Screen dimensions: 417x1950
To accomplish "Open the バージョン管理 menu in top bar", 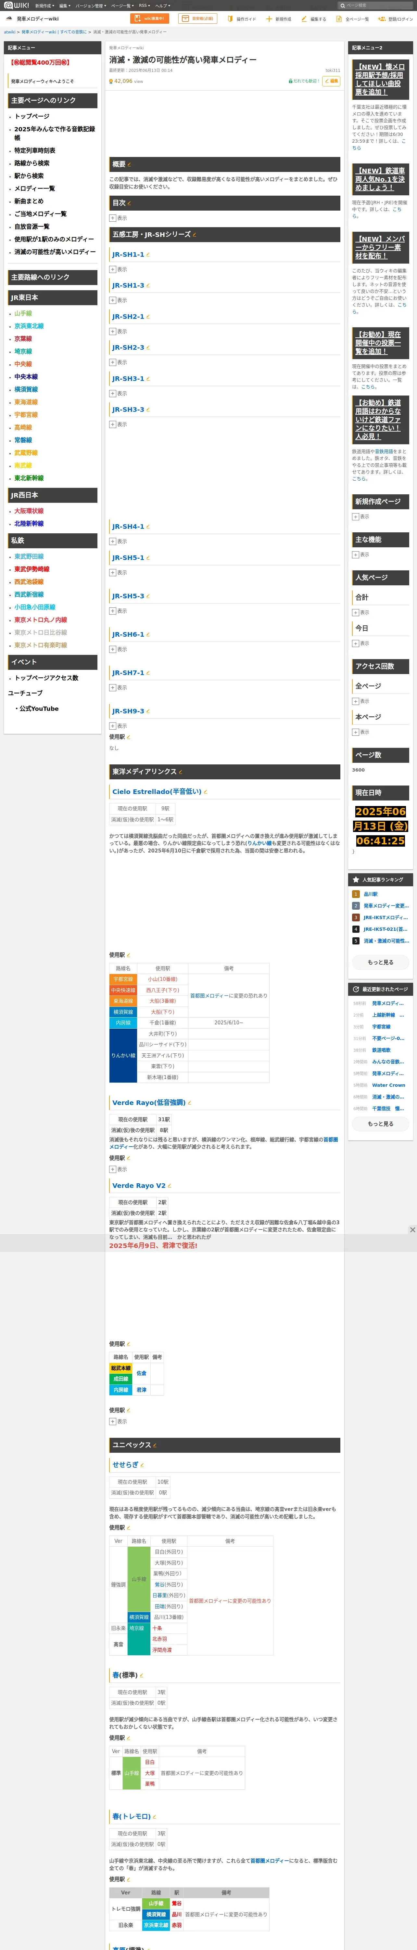I will coord(91,5).
